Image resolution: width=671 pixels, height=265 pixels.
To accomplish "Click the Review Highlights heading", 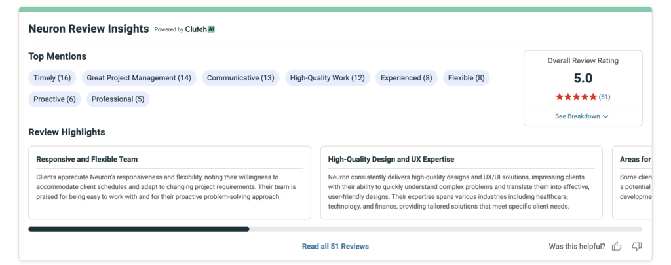I will point(67,132).
